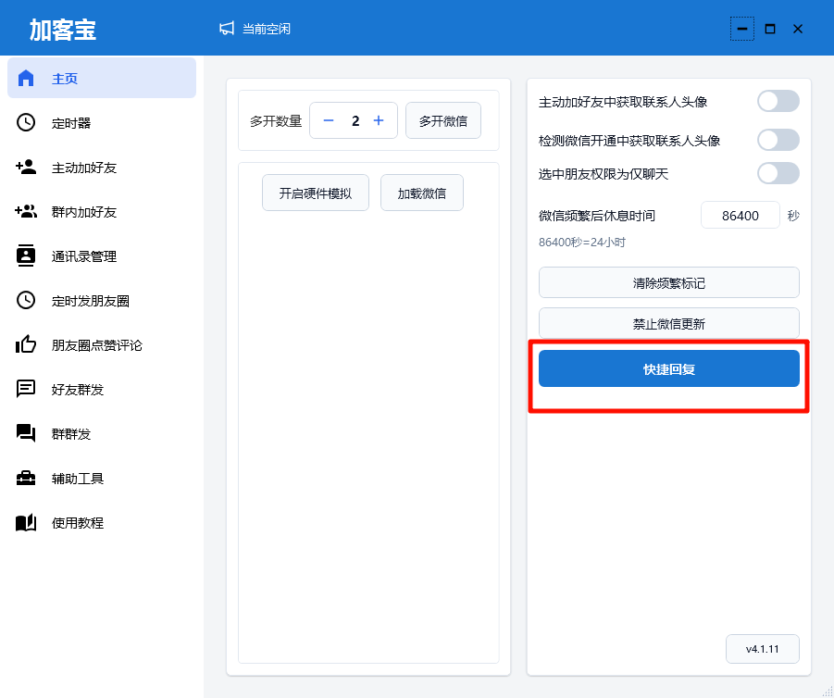834x698 pixels.
Task: Decrease 多开数量 with the minus button
Action: [x=329, y=120]
